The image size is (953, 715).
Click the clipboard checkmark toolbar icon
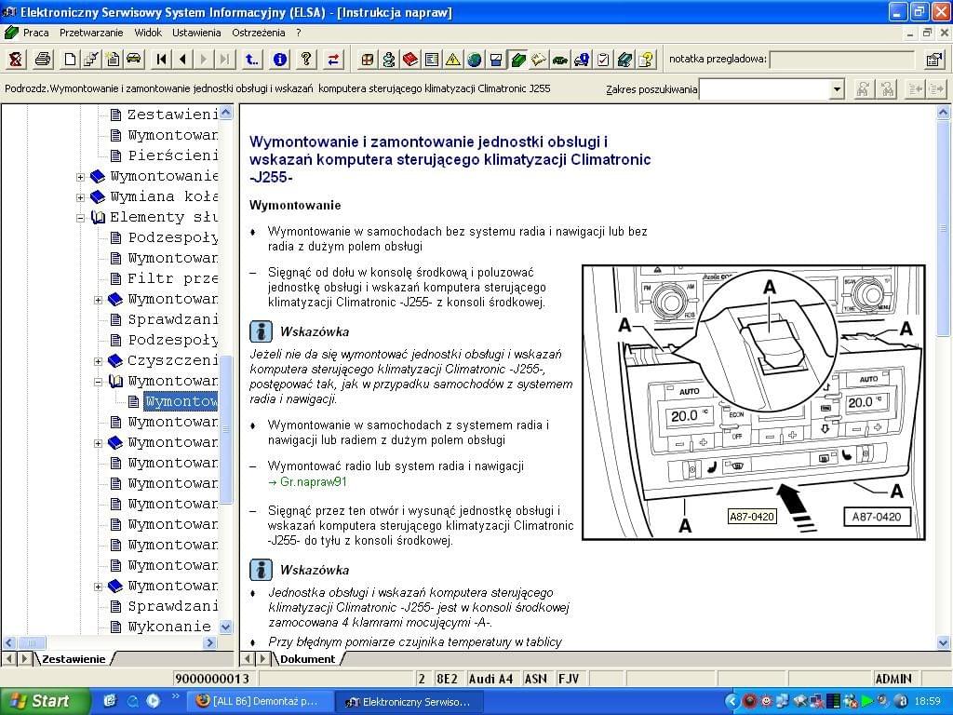[x=603, y=59]
